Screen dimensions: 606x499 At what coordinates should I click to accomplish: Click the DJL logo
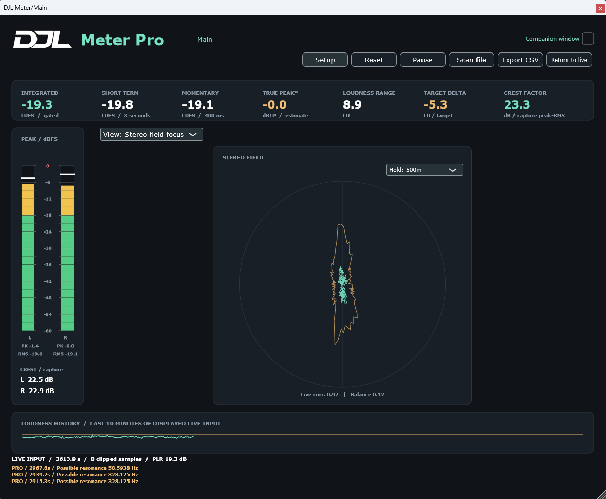pyautogui.click(x=43, y=40)
